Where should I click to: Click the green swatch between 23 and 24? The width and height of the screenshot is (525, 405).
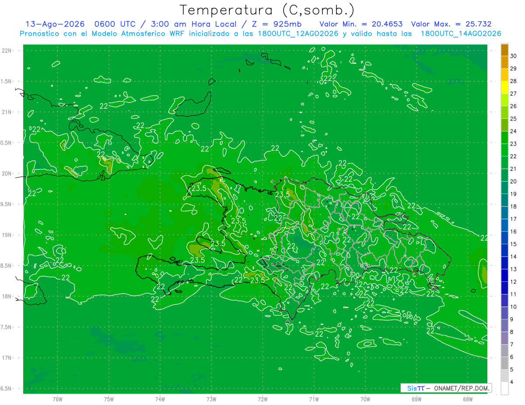(x=504, y=138)
